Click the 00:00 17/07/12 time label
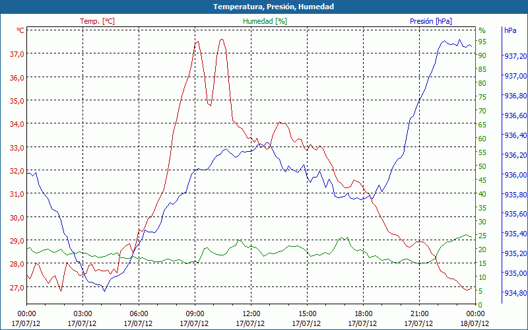Image resolution: width=528 pixels, height=330 pixels. pos(26,319)
